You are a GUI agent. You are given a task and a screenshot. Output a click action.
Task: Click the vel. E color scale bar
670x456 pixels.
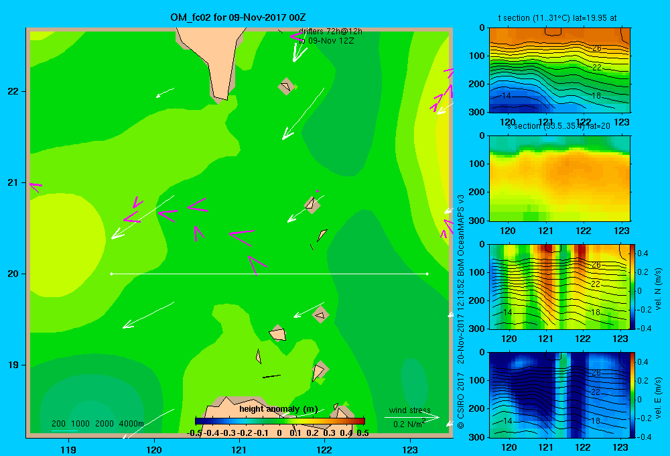tap(632, 395)
